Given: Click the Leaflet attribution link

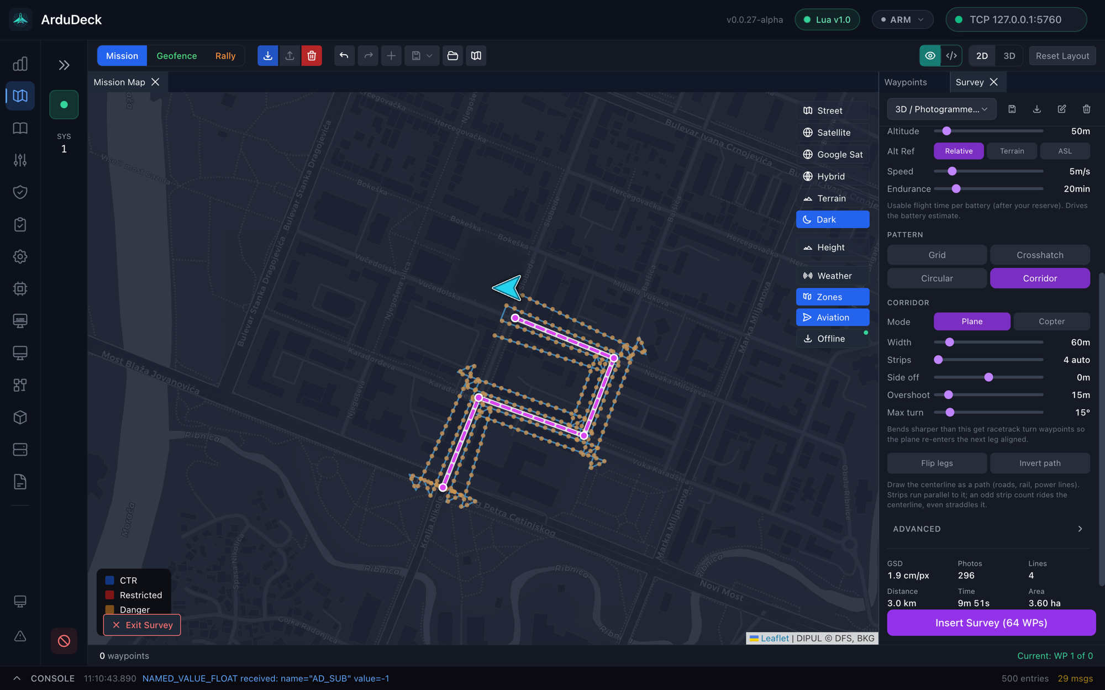Looking at the screenshot, I should (775, 639).
